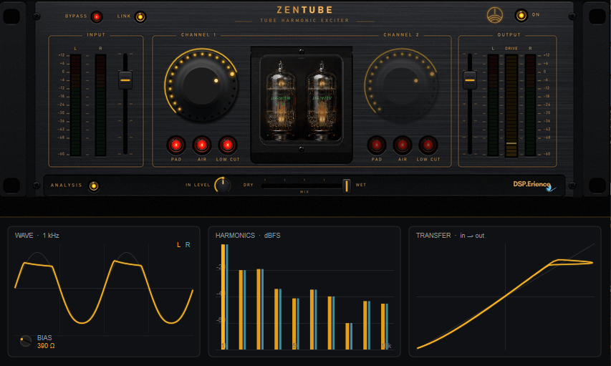
Task: Click the output L level meter
Action: pyautogui.click(x=493, y=105)
